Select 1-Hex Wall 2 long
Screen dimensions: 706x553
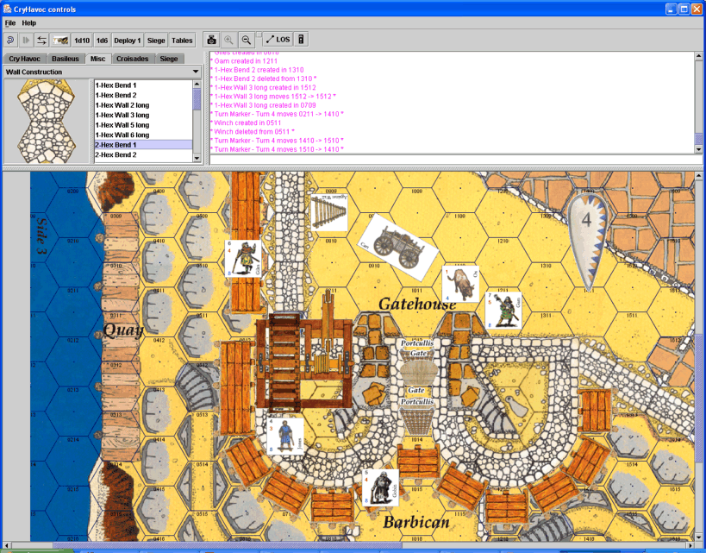pos(143,105)
